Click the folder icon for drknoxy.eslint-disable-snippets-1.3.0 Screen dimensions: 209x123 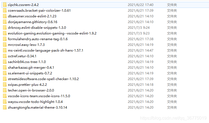(x=5, y=28)
